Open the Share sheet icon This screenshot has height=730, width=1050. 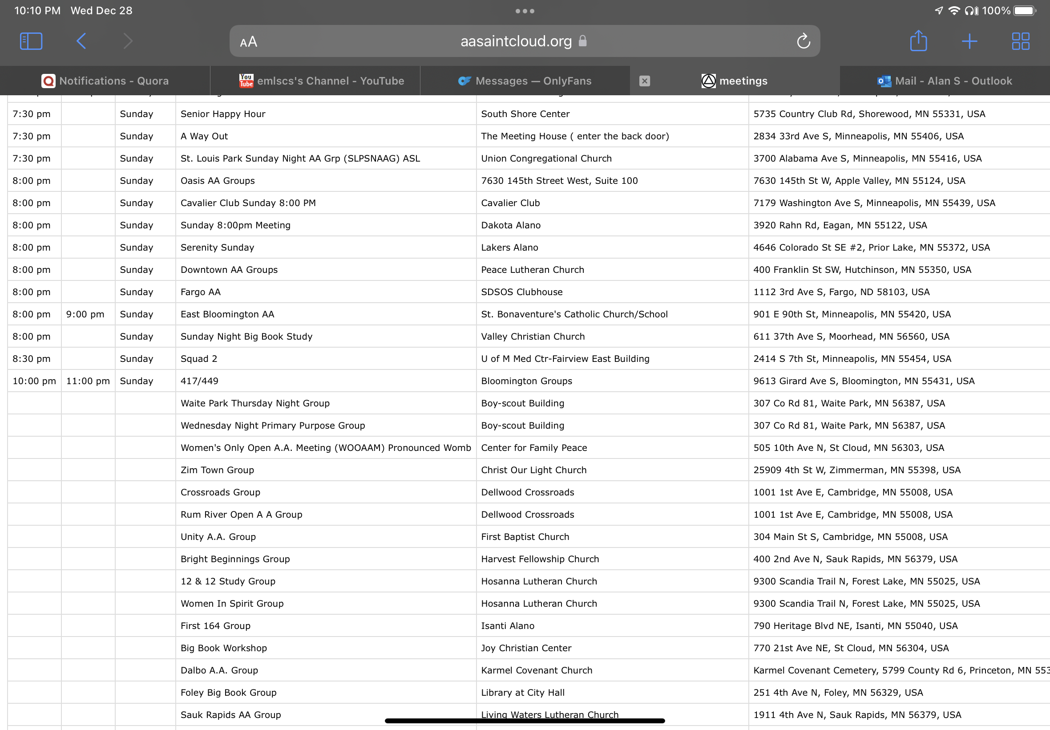tap(918, 41)
